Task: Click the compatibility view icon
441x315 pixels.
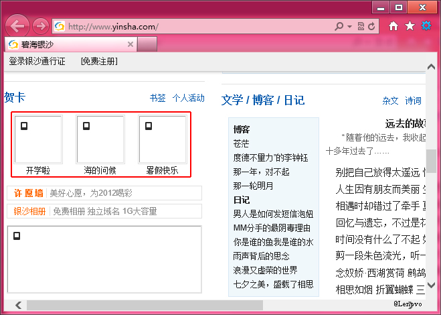Action: pos(361,27)
